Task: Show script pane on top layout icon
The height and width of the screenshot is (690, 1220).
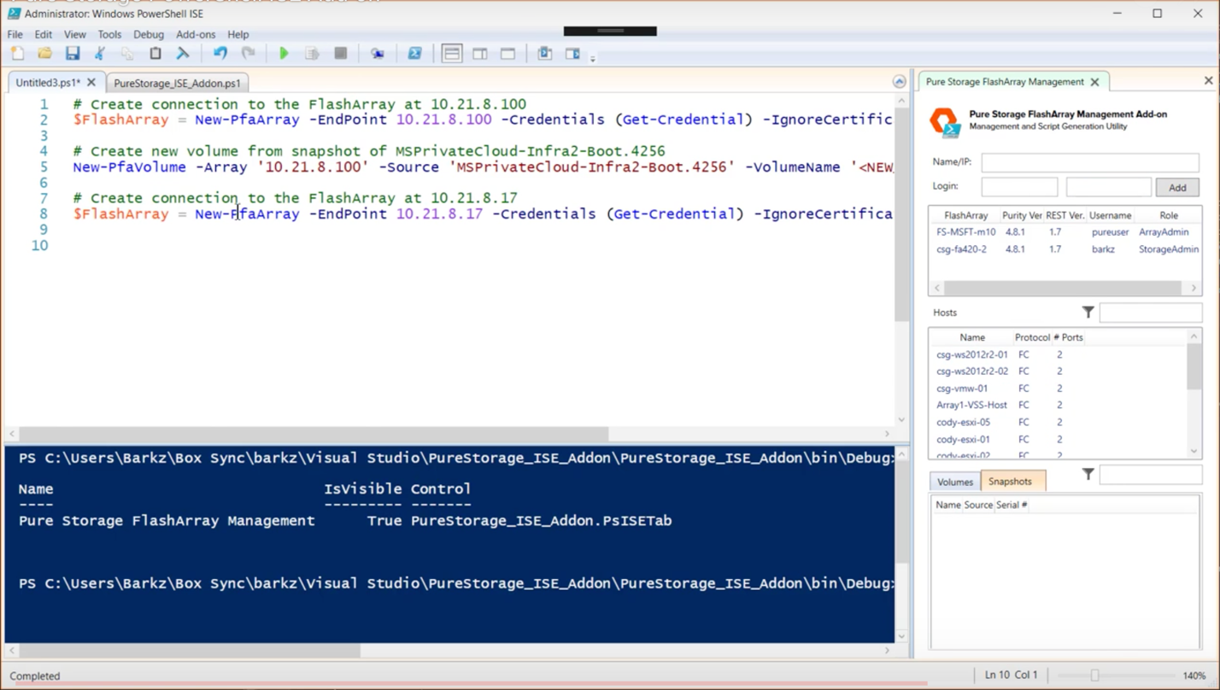Action: point(452,54)
